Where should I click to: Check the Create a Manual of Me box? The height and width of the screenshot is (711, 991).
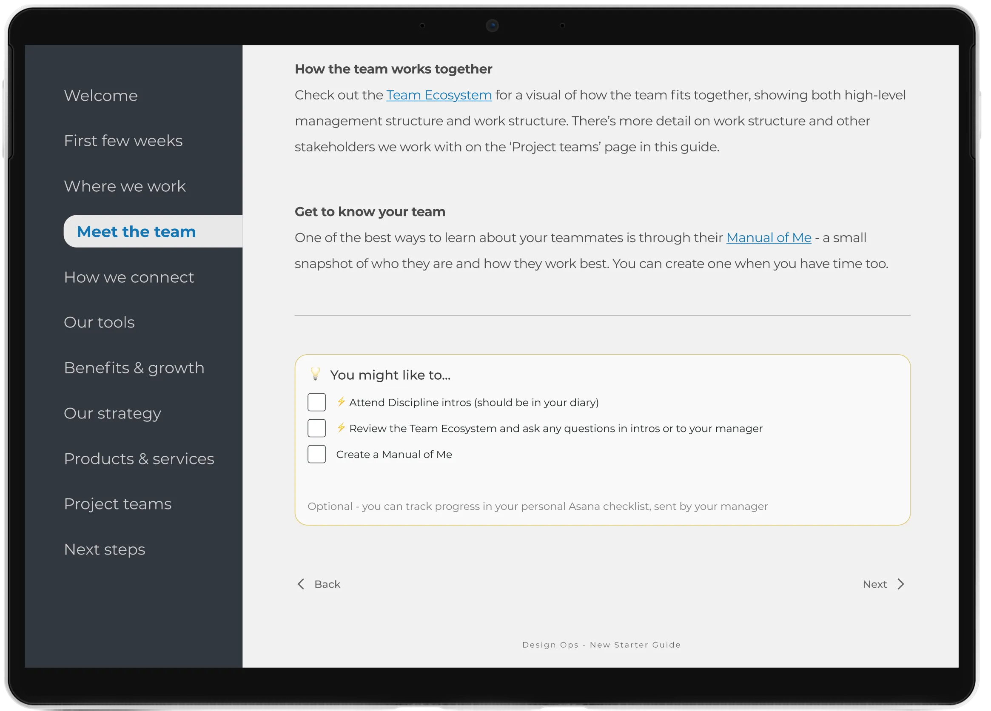pos(316,454)
